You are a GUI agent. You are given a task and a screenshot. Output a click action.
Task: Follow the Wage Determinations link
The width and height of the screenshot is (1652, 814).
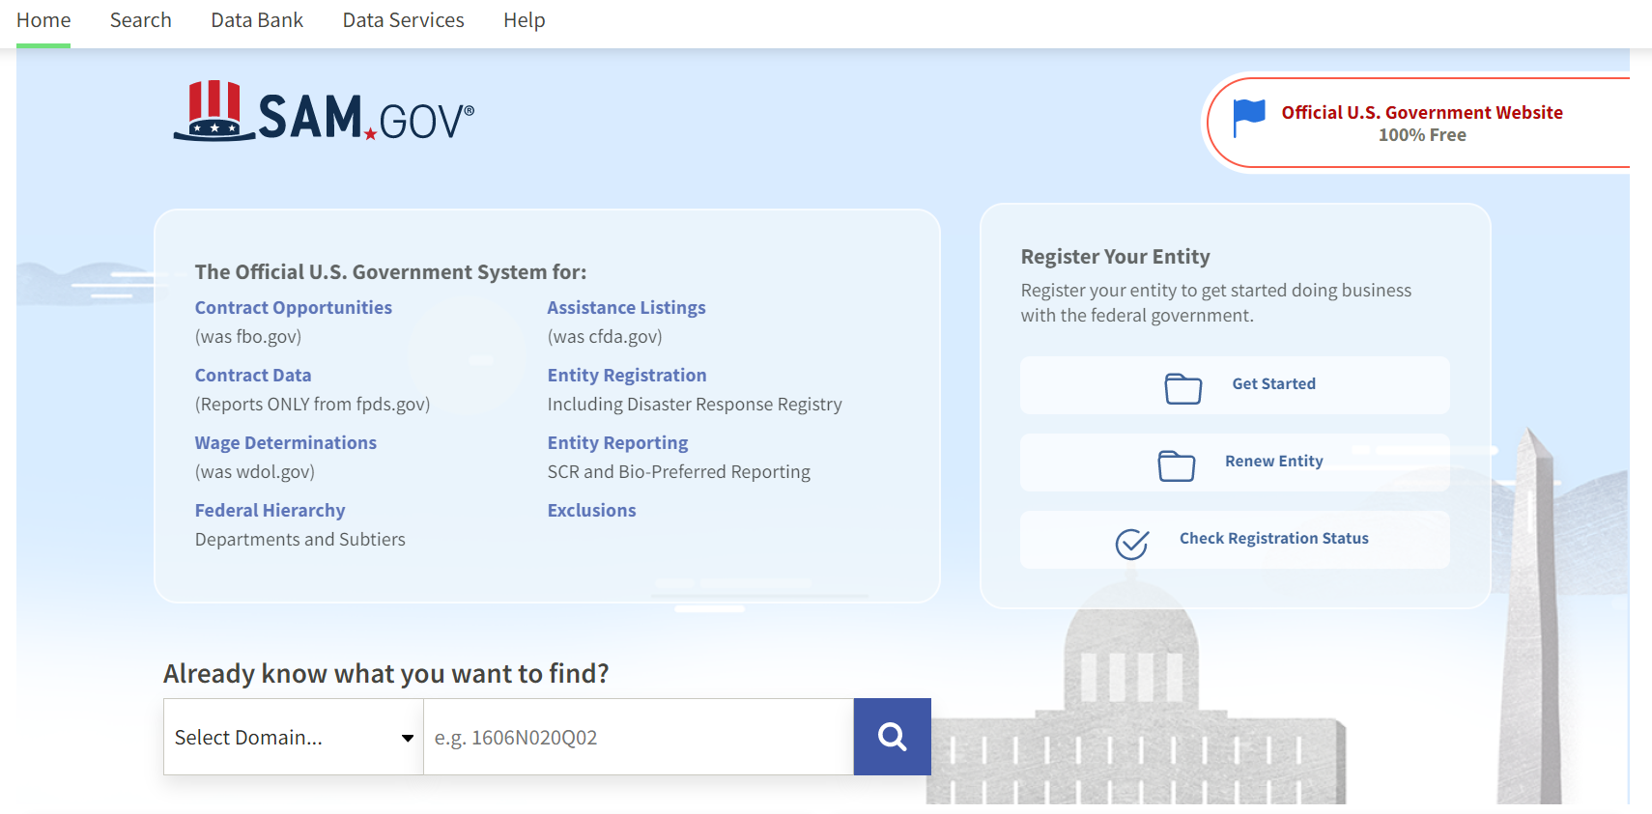[286, 442]
